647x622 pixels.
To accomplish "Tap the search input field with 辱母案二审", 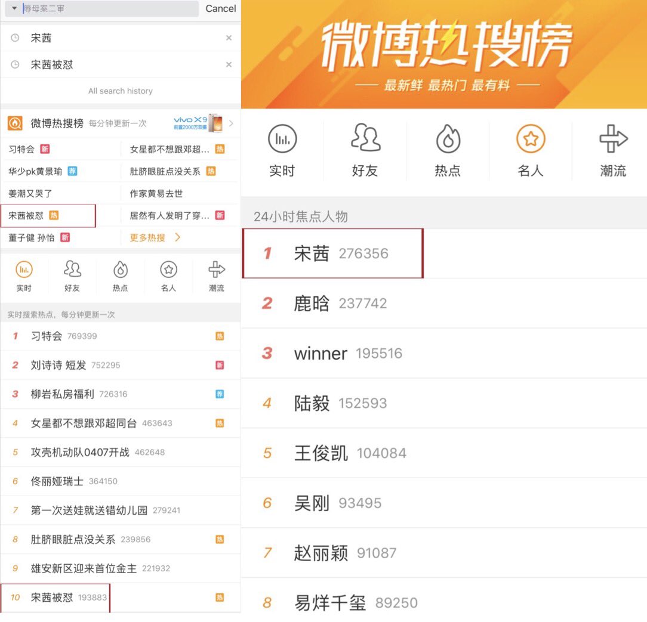I will tap(101, 8).
